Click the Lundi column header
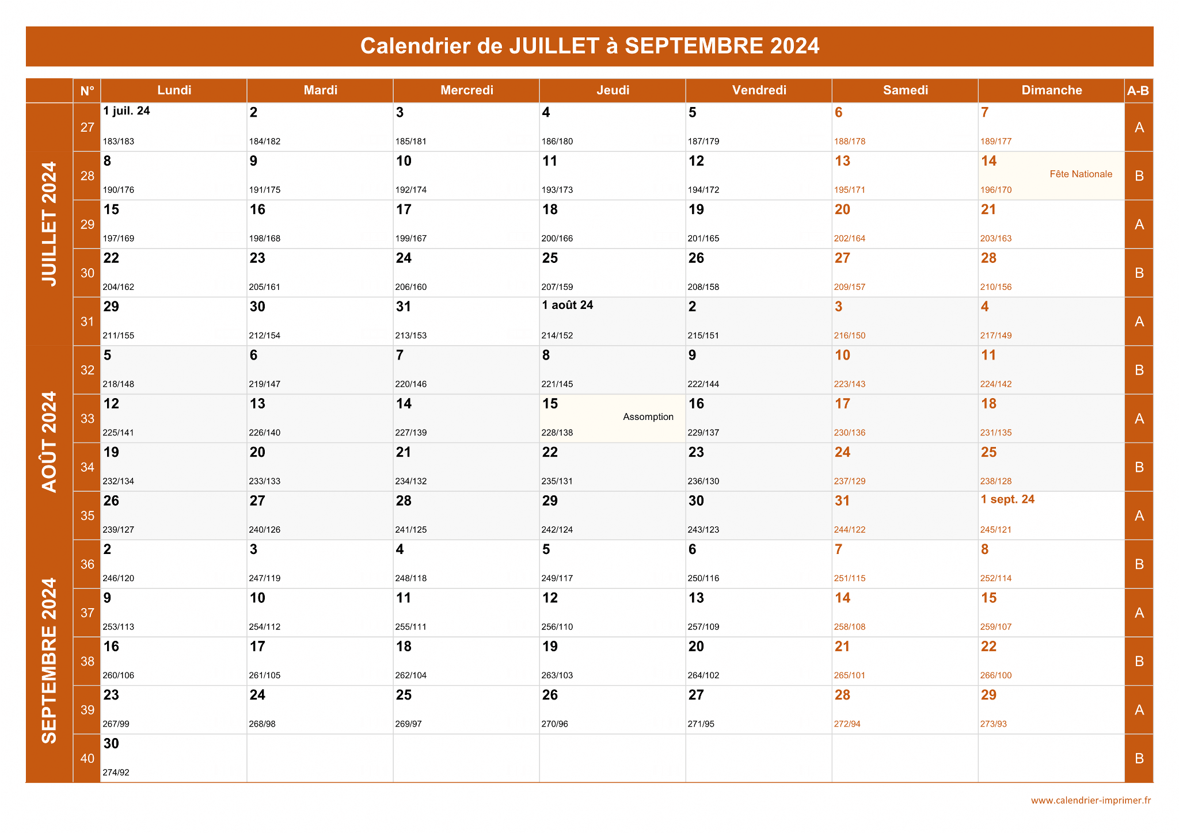 pos(174,90)
